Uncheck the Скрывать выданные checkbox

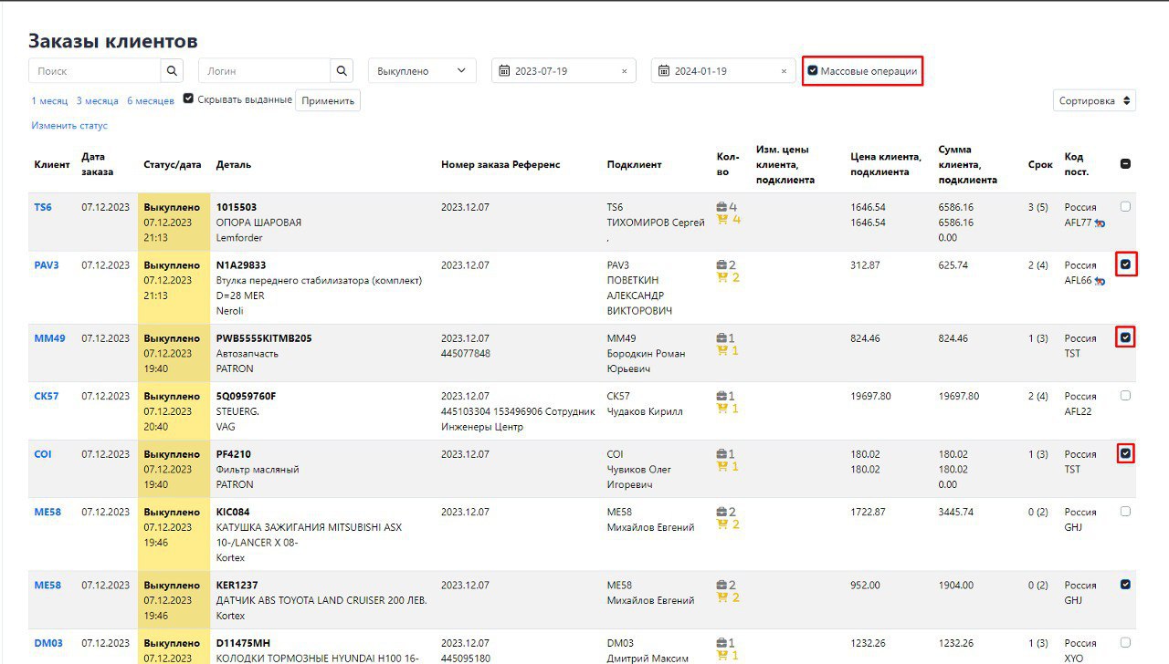point(188,99)
